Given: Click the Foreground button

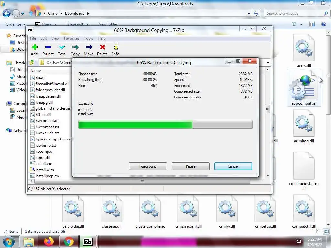Looking at the screenshot, I should pos(148,166).
